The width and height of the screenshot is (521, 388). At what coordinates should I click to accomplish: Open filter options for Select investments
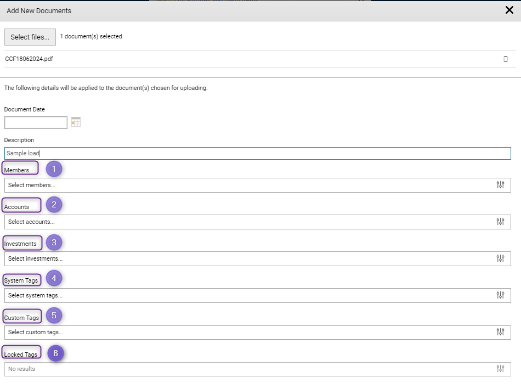coord(500,258)
